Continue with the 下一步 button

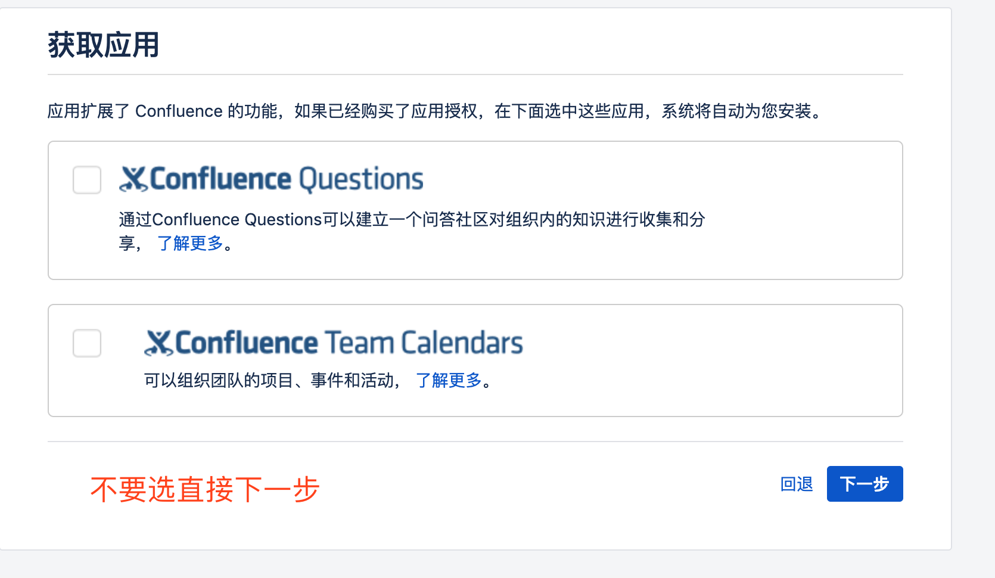pyautogui.click(x=865, y=484)
